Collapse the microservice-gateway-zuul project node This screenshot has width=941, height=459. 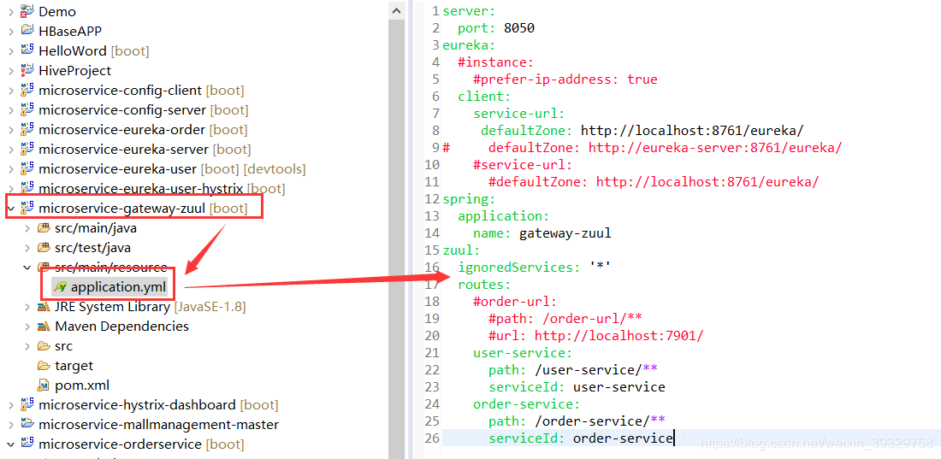pos(11,209)
